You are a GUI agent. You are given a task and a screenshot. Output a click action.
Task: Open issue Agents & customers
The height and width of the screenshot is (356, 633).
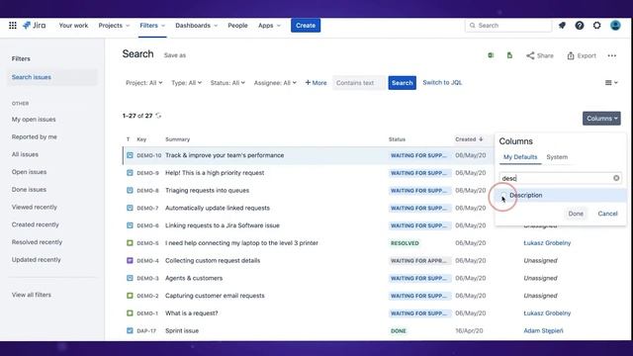point(194,278)
